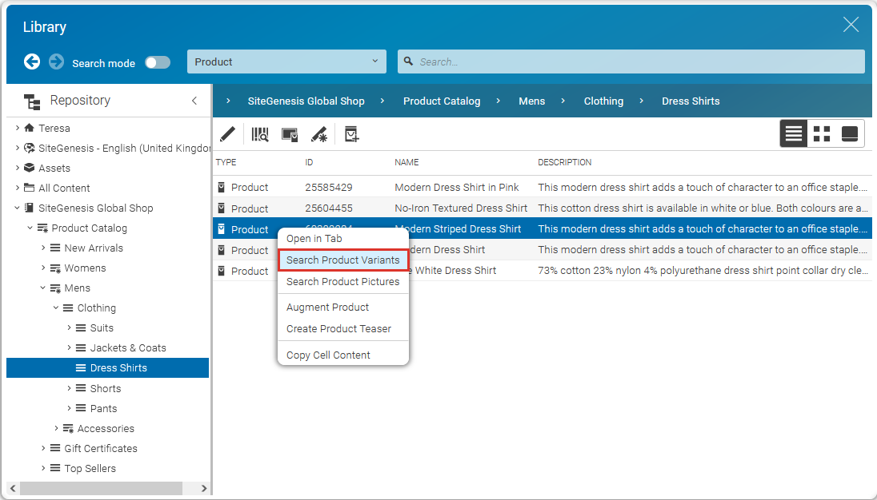This screenshot has height=500, width=877.
Task: Select Open in Tab from context menu
Action: click(x=316, y=238)
